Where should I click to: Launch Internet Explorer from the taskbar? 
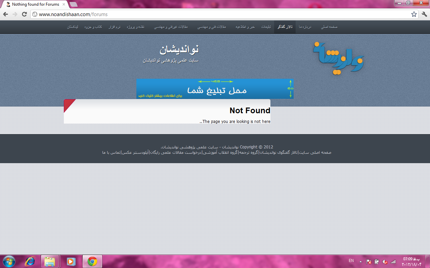[x=30, y=261]
